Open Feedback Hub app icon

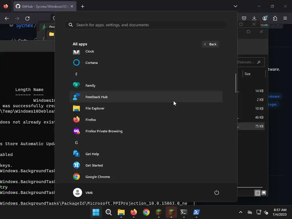tap(76, 97)
